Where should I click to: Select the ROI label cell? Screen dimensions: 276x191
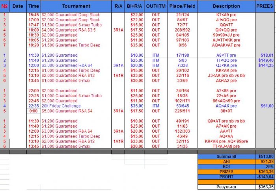click(x=226, y=167)
